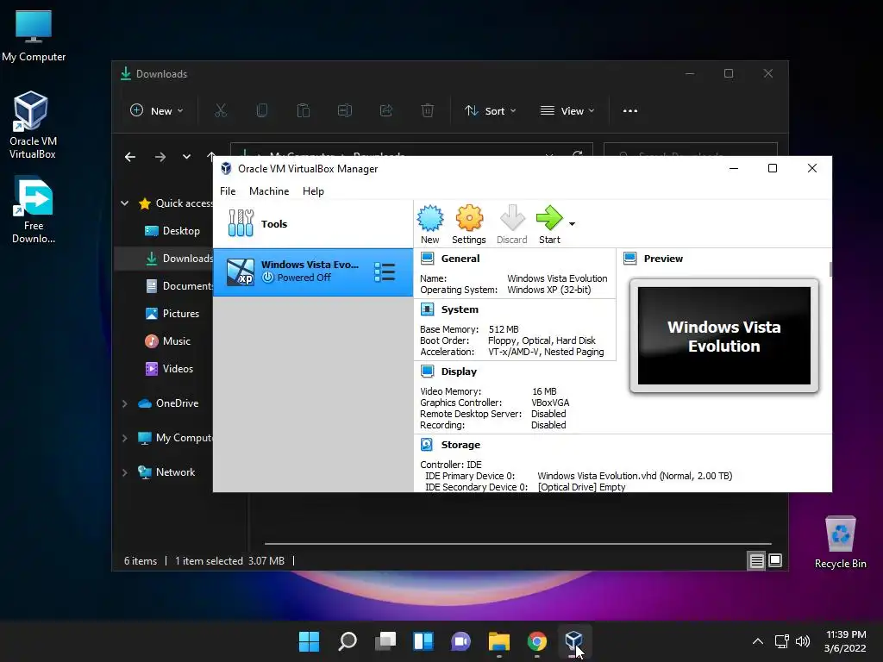
Task: Select Videos in Explorer sidebar
Action: 171,369
